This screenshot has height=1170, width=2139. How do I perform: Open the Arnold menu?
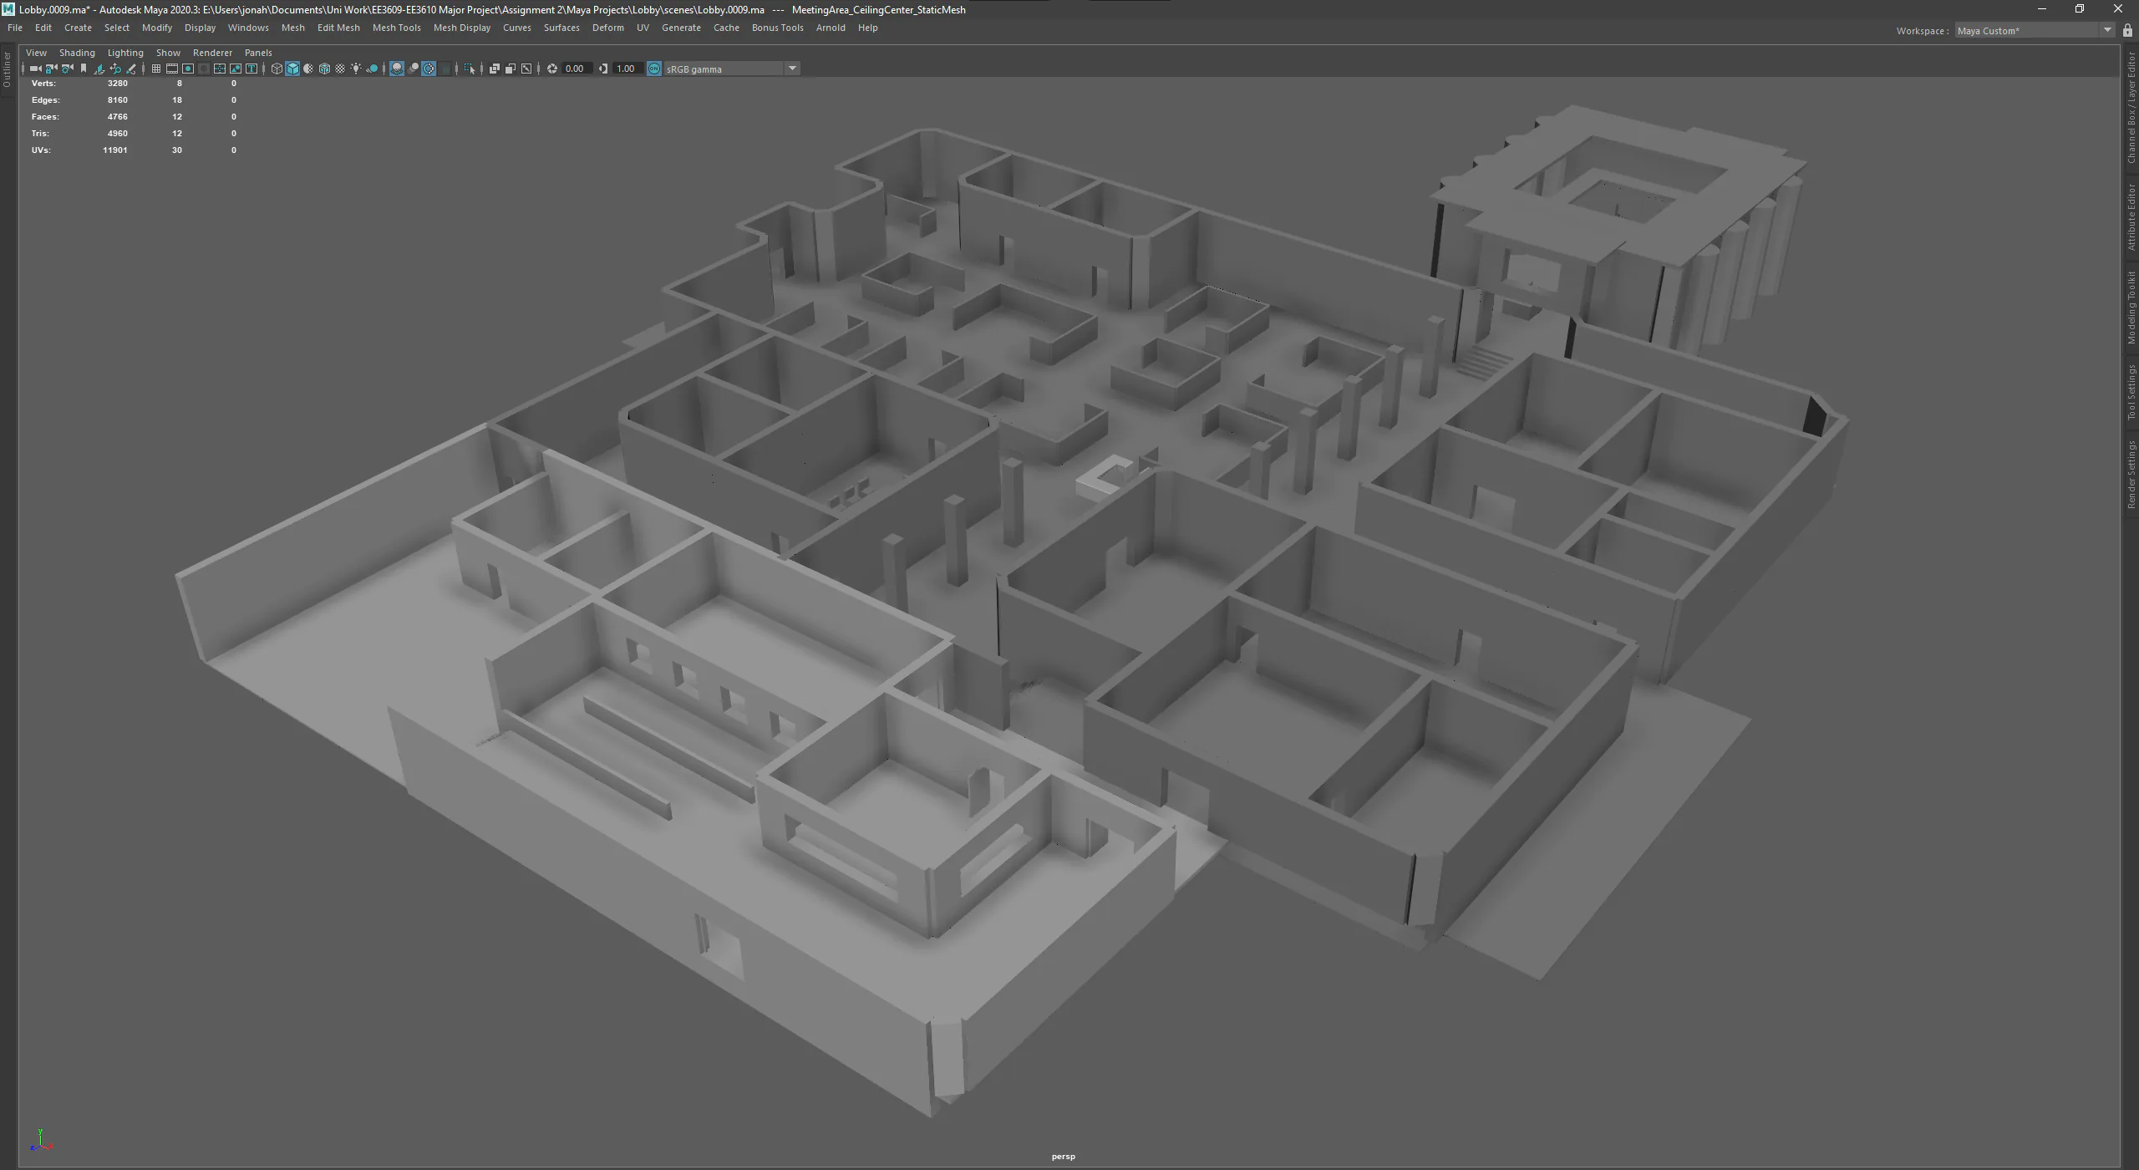point(830,28)
